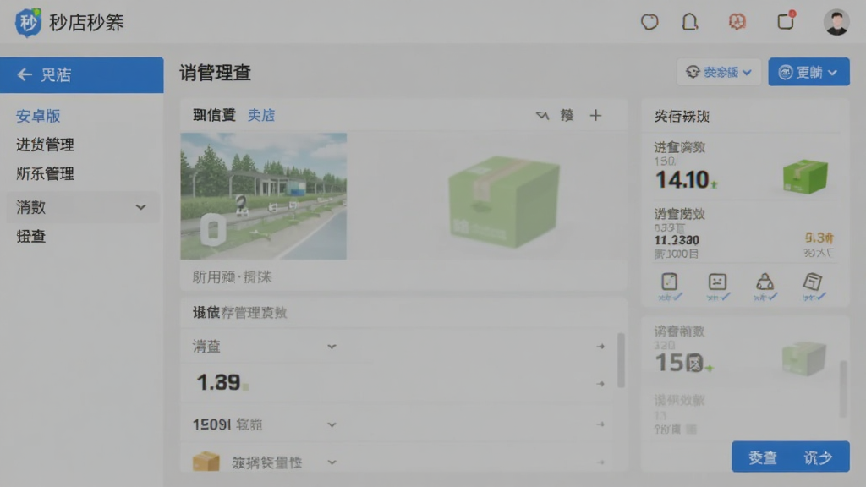Click the rounded note icon in the right panel

(x=670, y=282)
